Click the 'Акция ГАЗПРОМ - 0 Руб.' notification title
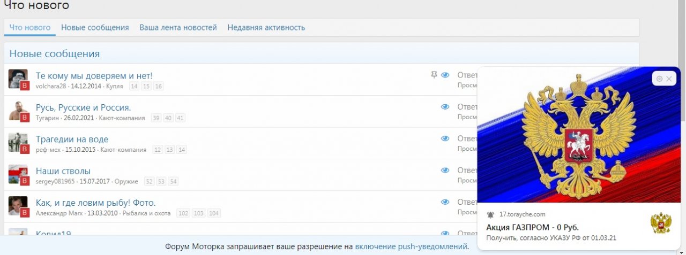The height and width of the screenshot is (255, 686). (x=532, y=227)
